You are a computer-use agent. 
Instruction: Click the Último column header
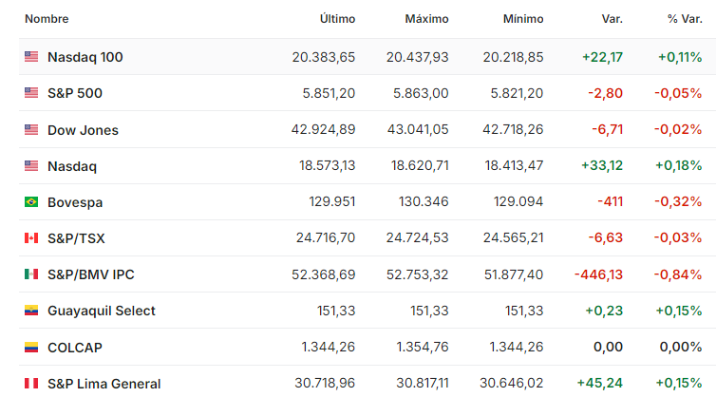337,19
